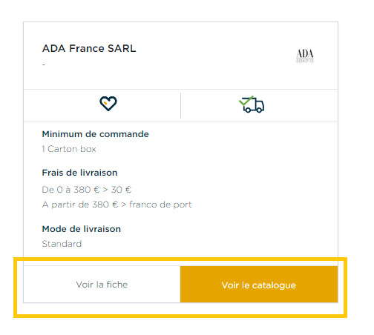Click the ADA brand logo

tap(305, 56)
